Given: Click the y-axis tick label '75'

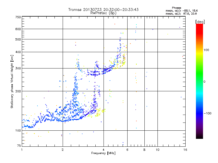Looking at the screenshot, I should click(x=19, y=146).
